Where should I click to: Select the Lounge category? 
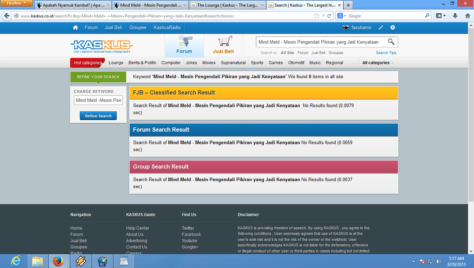pyautogui.click(x=116, y=63)
